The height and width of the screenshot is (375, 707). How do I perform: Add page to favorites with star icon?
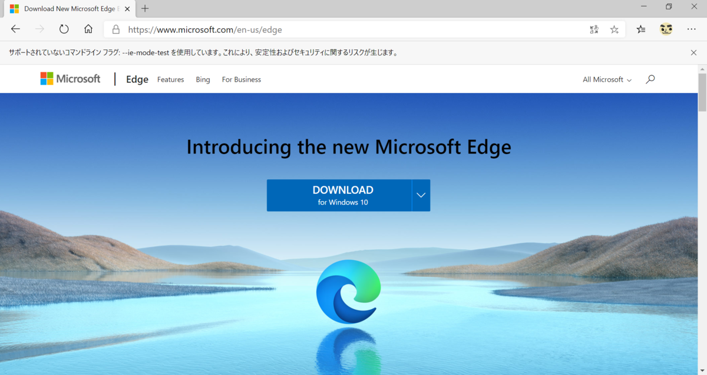click(x=615, y=29)
